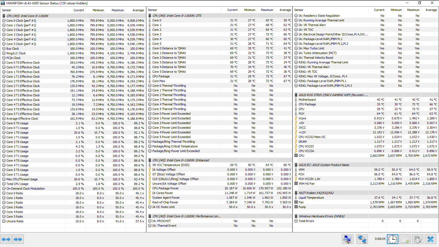The image size is (439, 247).
Task: Select the IA: Thermal Event row
Action: [219, 226]
